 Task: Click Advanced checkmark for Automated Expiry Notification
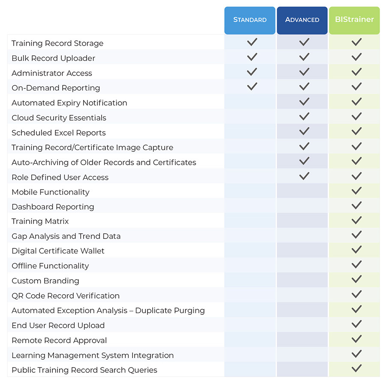(x=304, y=101)
